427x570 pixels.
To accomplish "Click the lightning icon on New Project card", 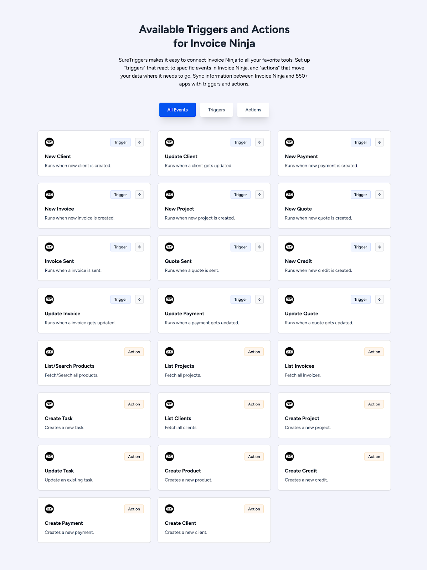I will pyautogui.click(x=259, y=195).
